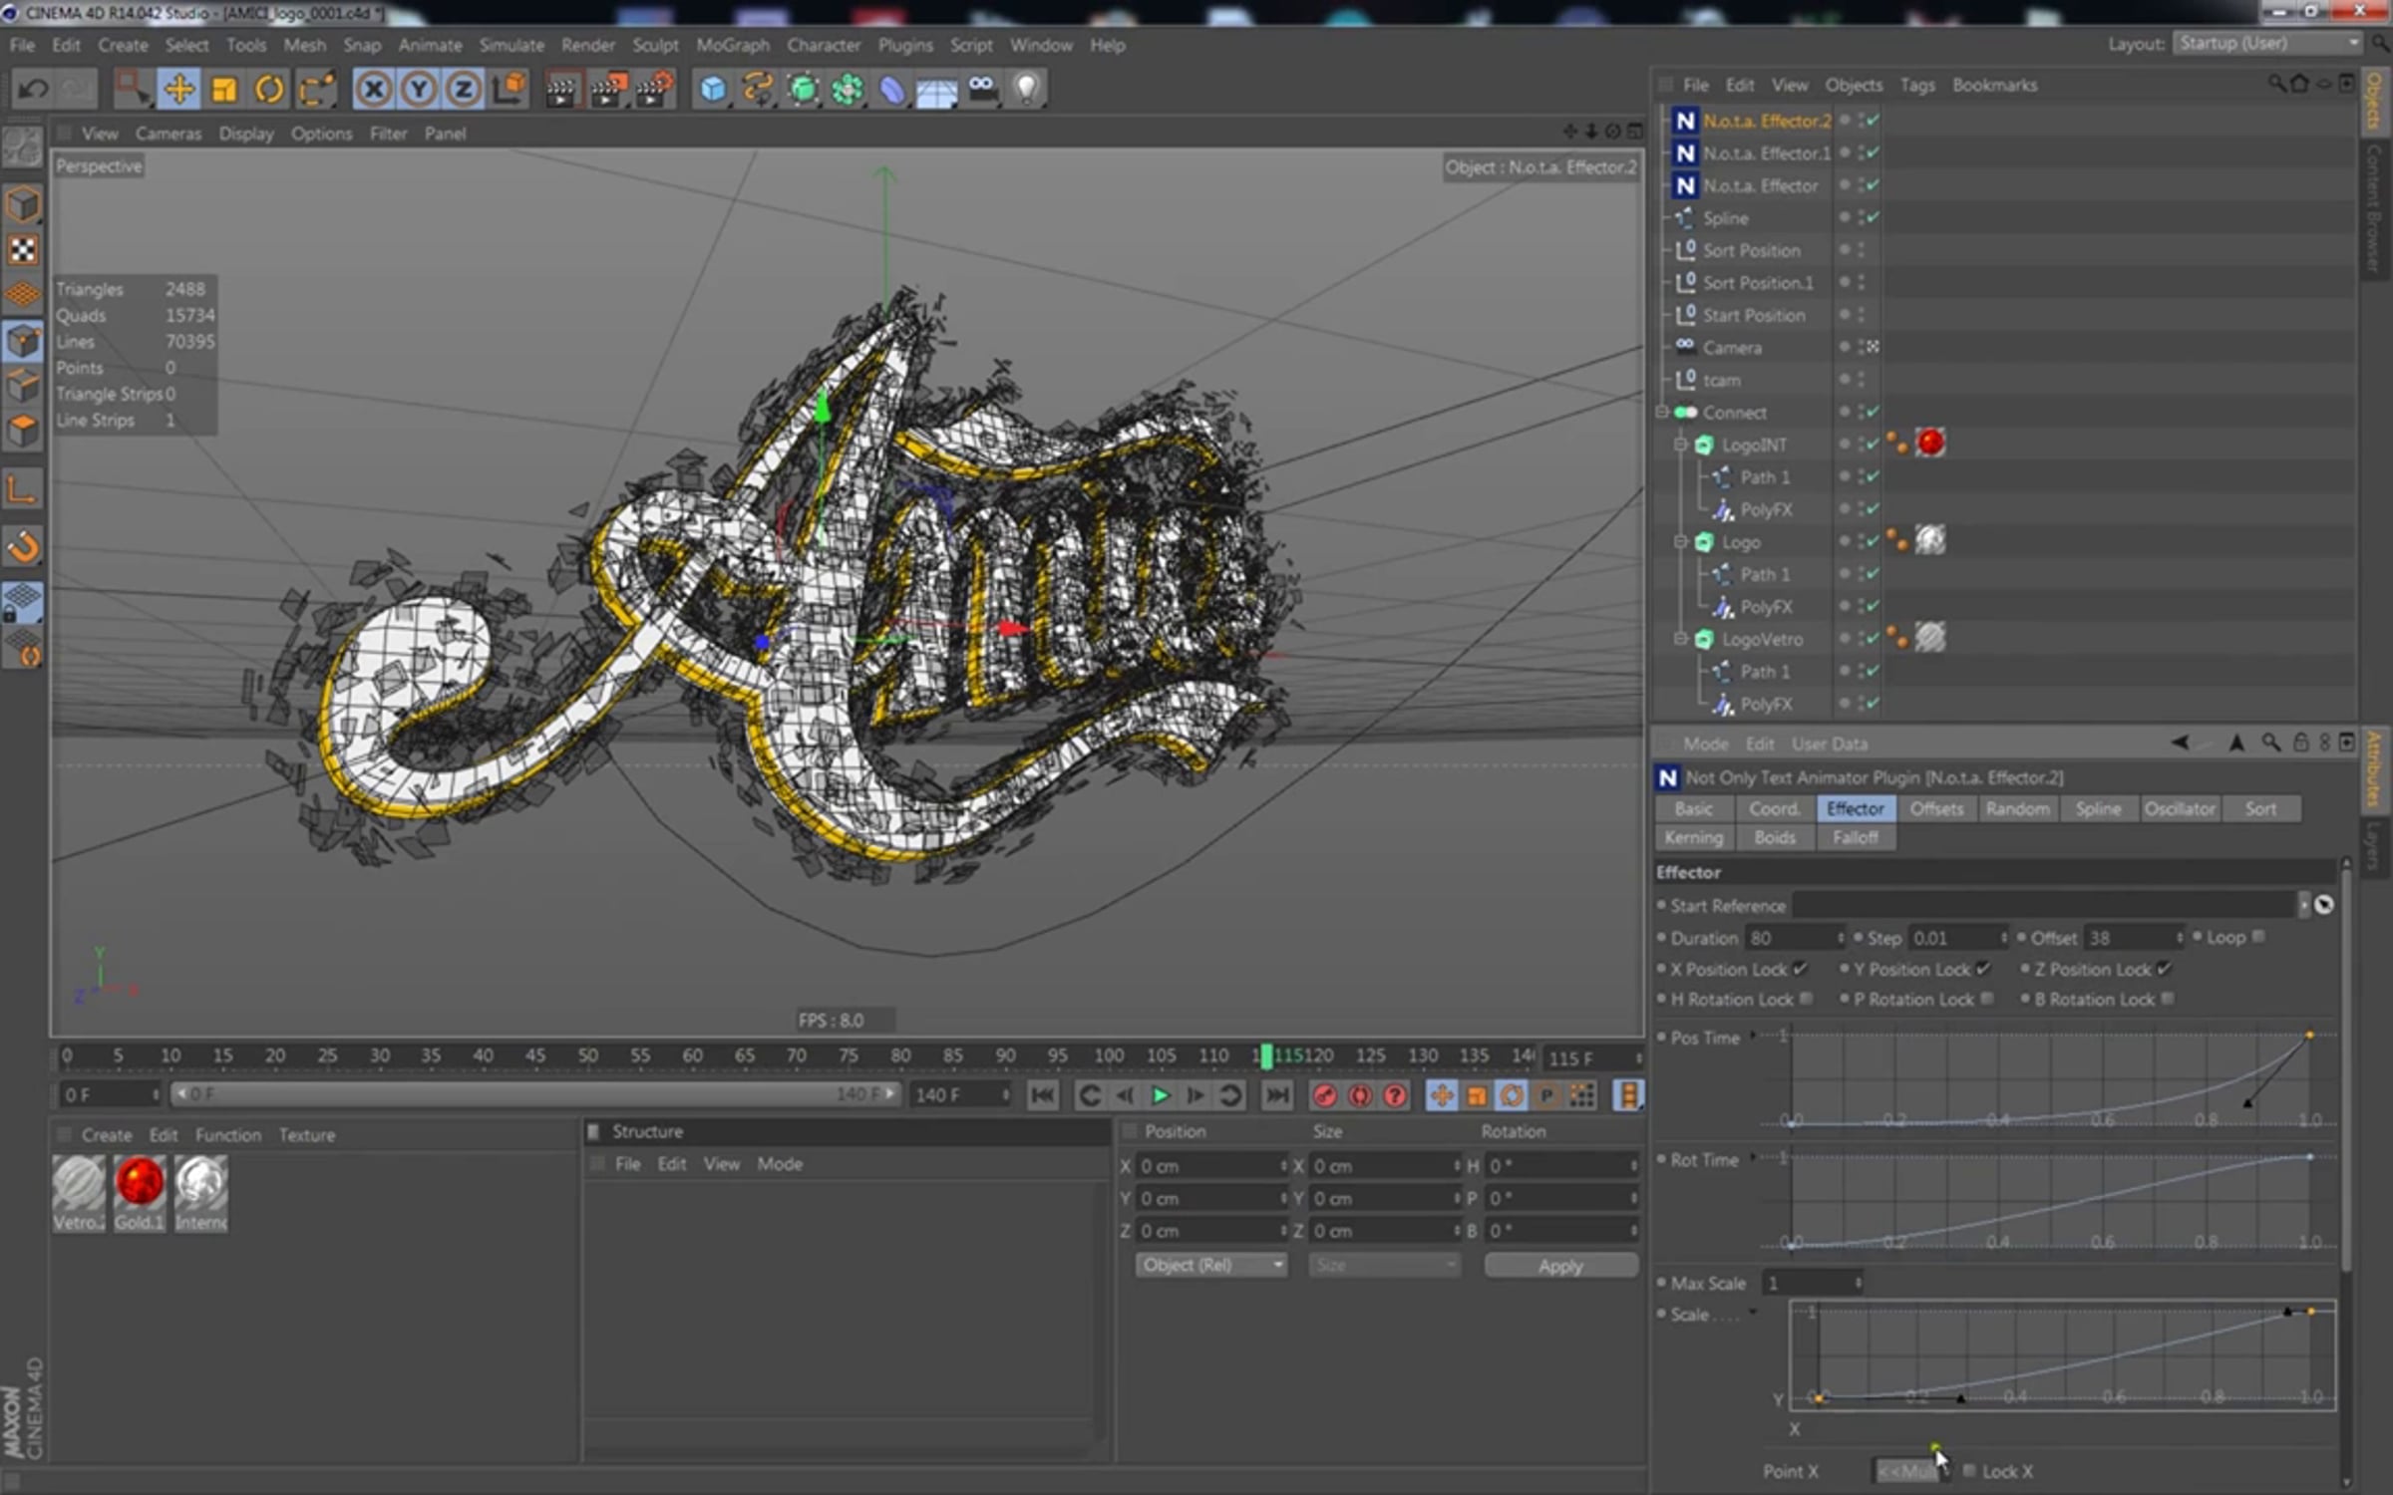Uncheck Y Position Lock checkbox
Image resolution: width=2393 pixels, height=1495 pixels.
click(x=1983, y=969)
